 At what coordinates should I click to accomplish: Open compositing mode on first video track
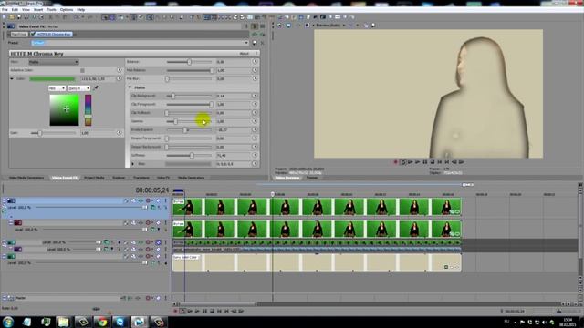152,208
